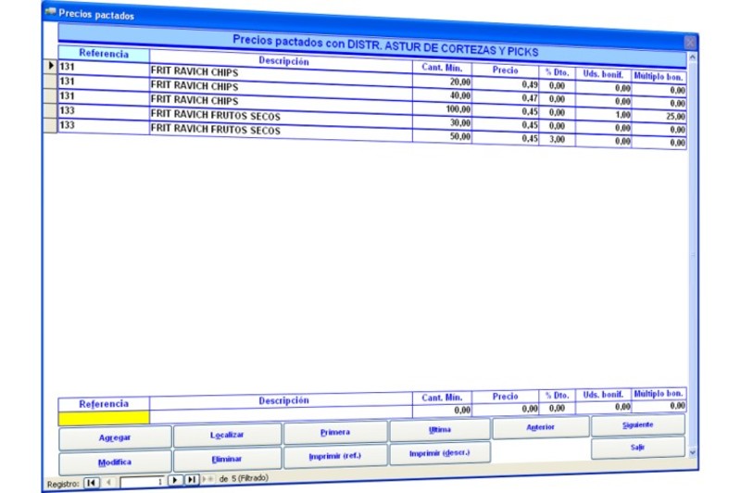This screenshot has width=741, height=493.
Task: Go to first record navigation arrow
Action: pyautogui.click(x=91, y=481)
